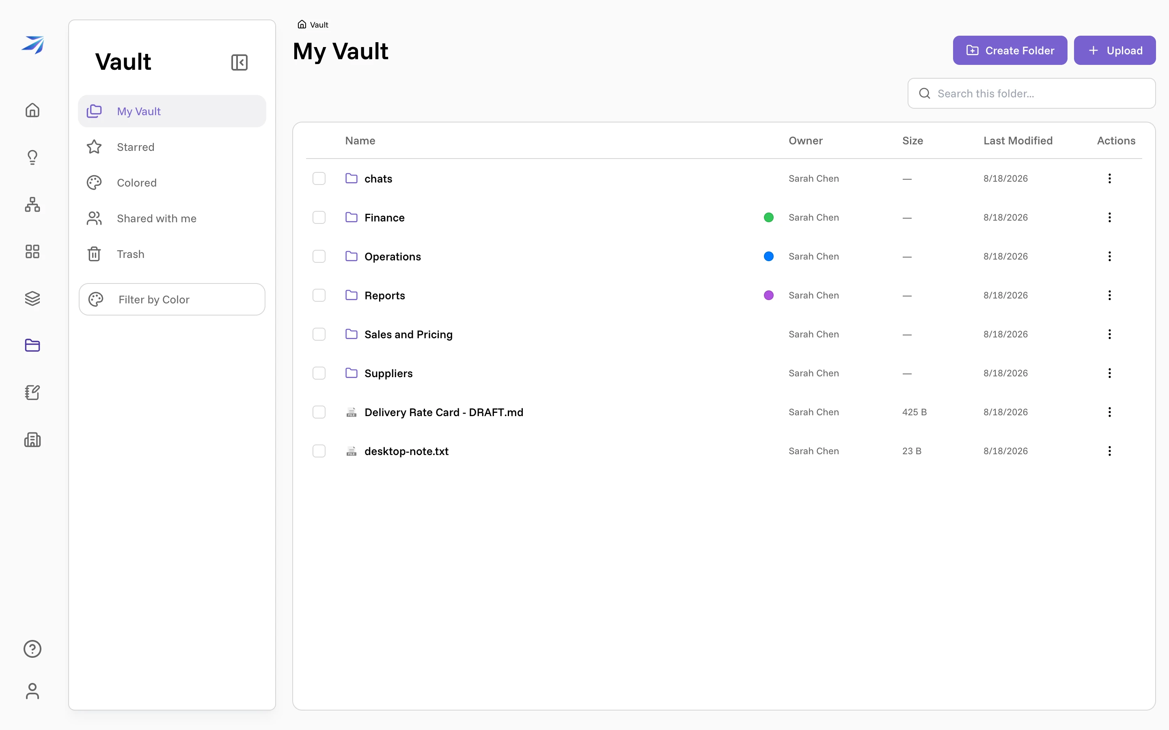Click the chats folder icon

351,178
